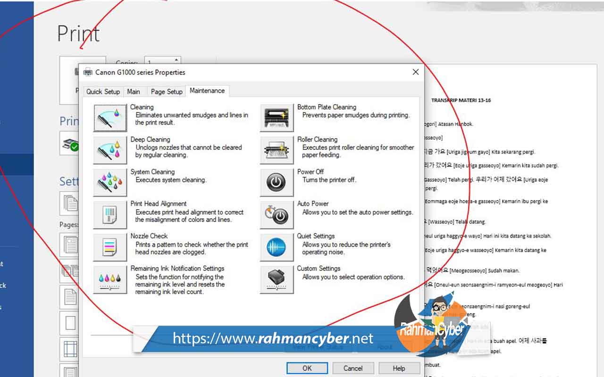
Task: Open Auto Power settings
Action: click(x=276, y=213)
